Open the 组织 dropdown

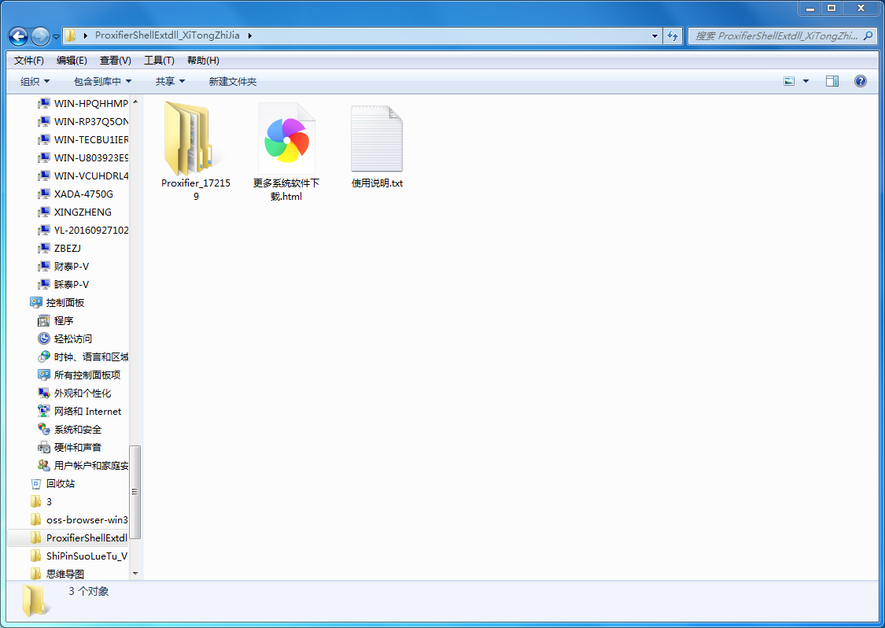[x=35, y=81]
